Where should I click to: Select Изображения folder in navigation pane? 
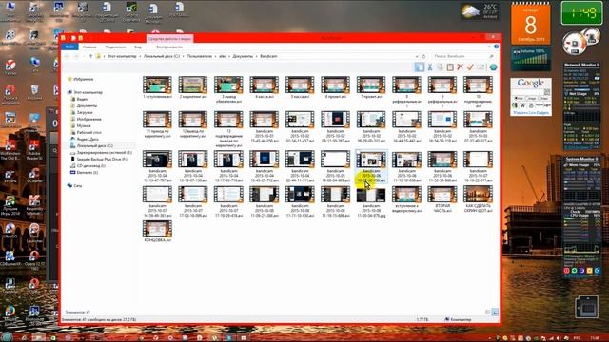(86, 119)
